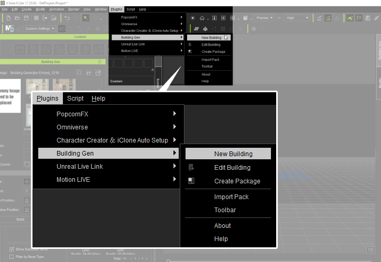Click the Build button
Image resolution: width=381 pixels, height=262 pixels.
[20, 219]
